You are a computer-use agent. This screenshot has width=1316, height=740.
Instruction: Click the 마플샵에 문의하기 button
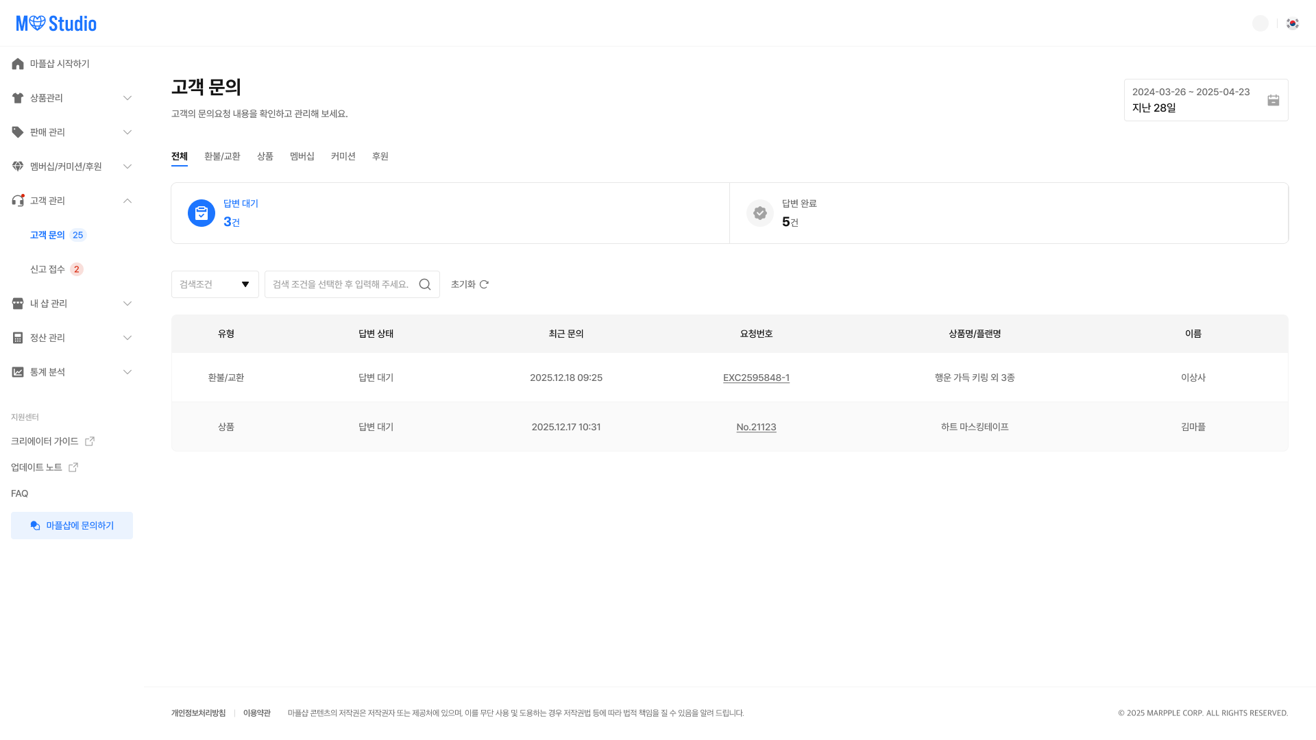tap(72, 526)
